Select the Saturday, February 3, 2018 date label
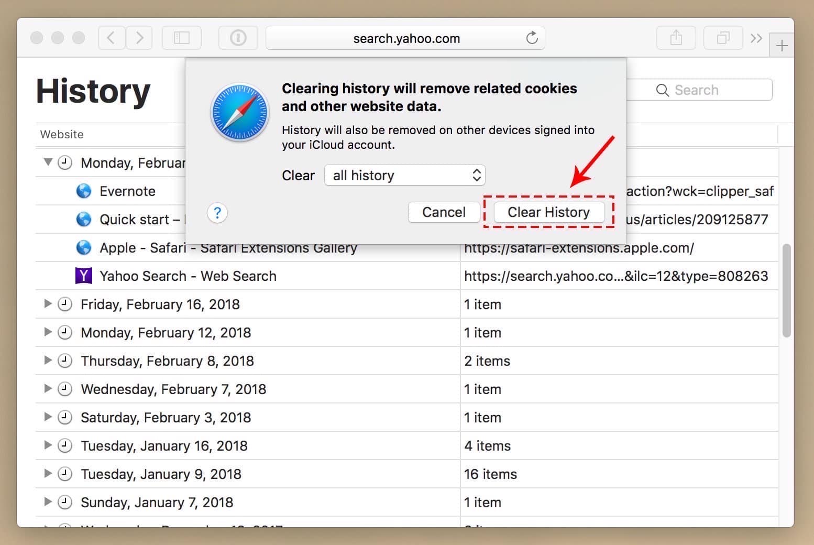The width and height of the screenshot is (814, 545). [x=166, y=418]
